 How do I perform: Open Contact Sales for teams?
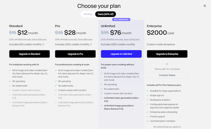click(167, 75)
